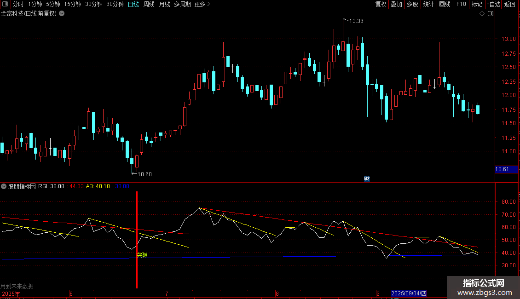The width and height of the screenshot is (520, 299).
Task: Open the 多股 multi-stock view
Action: (412, 4)
